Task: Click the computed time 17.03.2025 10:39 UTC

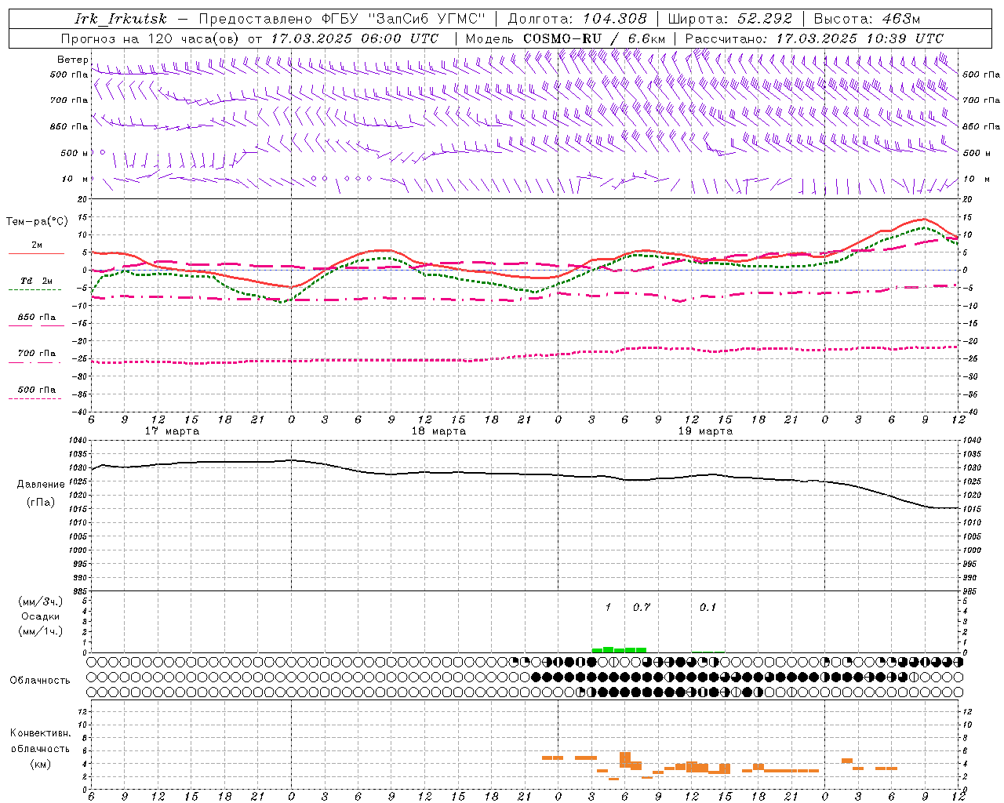Action: point(860,38)
